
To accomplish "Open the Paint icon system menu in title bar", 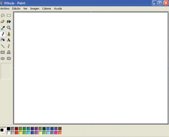I will (1, 3).
